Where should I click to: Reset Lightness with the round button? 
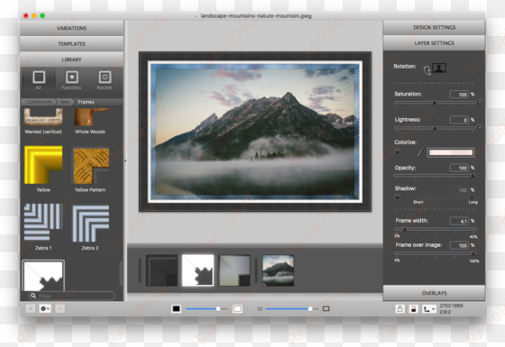479,128
